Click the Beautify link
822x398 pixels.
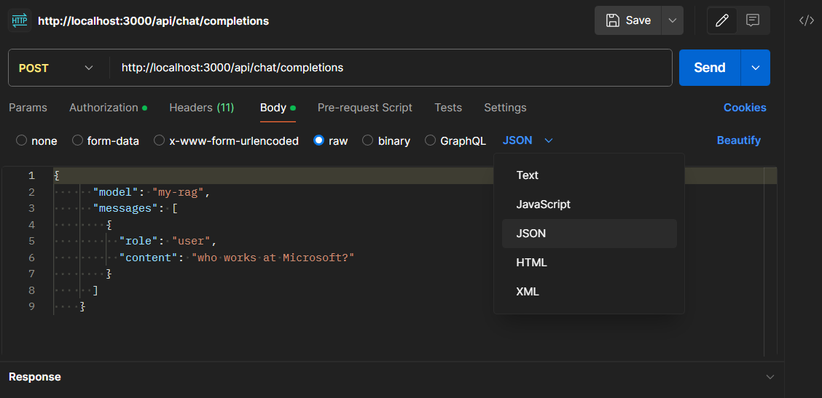tap(738, 140)
